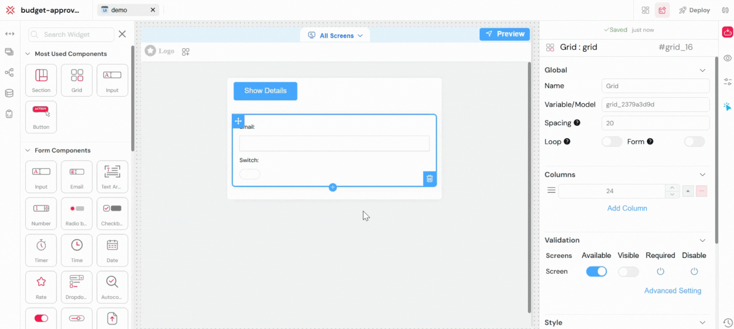Switch to the demo tab
The width and height of the screenshot is (734, 329).
click(x=119, y=10)
